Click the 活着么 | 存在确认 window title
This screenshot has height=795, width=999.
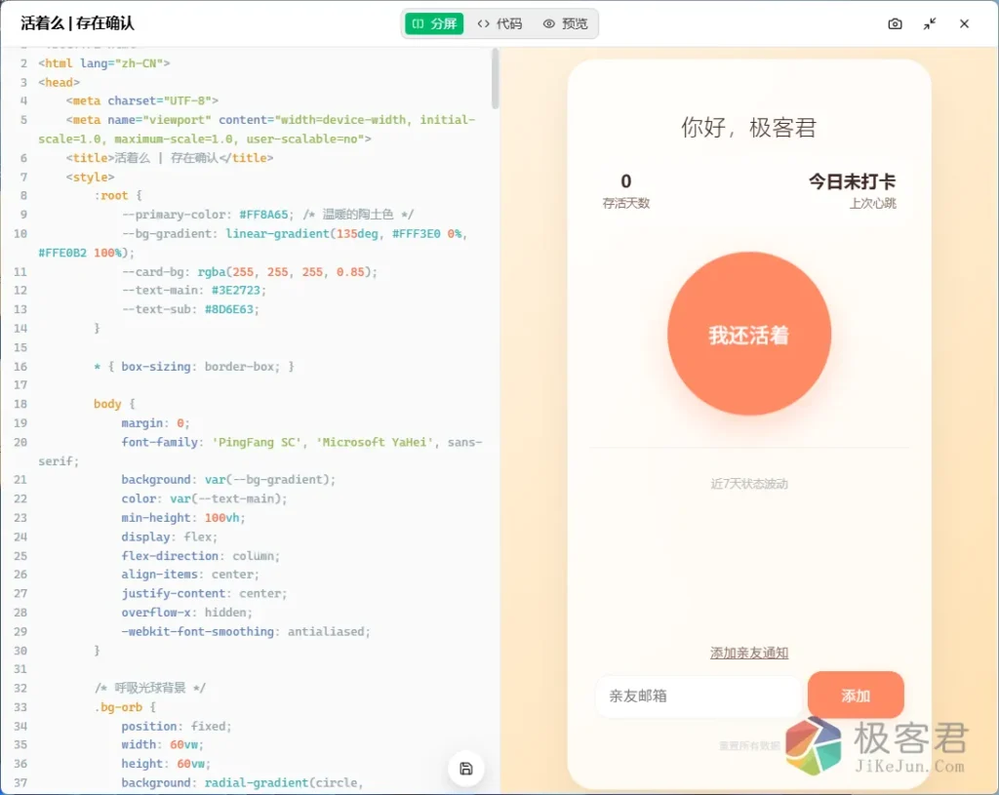(78, 23)
